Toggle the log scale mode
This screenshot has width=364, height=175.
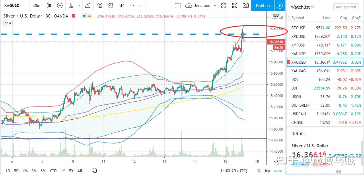click(267, 171)
